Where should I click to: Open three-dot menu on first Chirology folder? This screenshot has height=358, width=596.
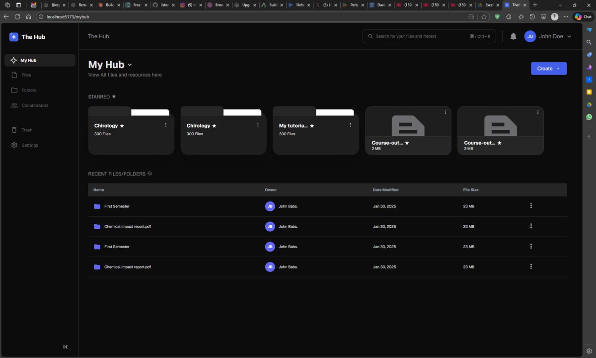166,125
